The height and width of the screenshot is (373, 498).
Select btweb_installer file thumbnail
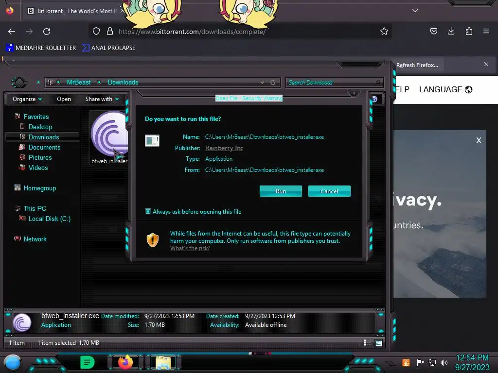point(109,137)
